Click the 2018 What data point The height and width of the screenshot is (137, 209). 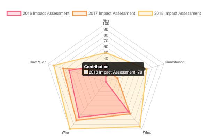pos(140,127)
